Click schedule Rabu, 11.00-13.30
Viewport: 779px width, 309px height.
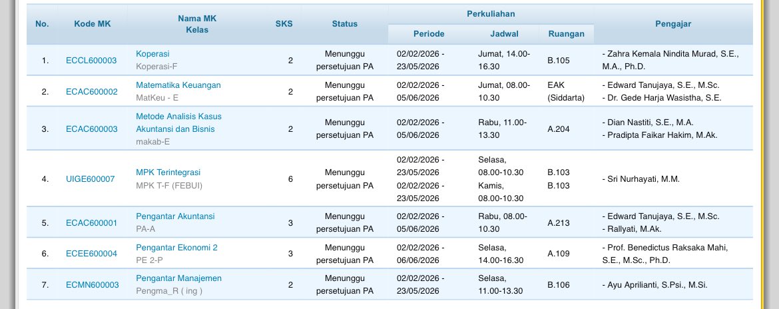point(502,129)
